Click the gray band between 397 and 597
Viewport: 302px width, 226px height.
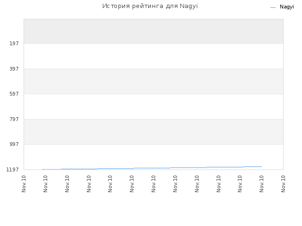(x=153, y=81)
